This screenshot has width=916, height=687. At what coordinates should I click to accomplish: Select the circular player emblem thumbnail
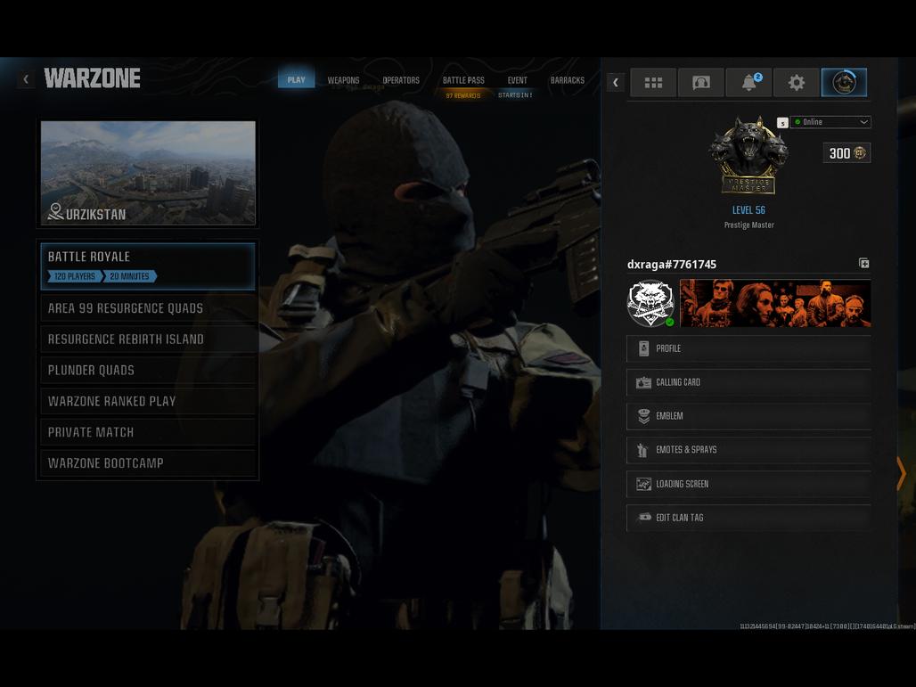tap(650, 303)
